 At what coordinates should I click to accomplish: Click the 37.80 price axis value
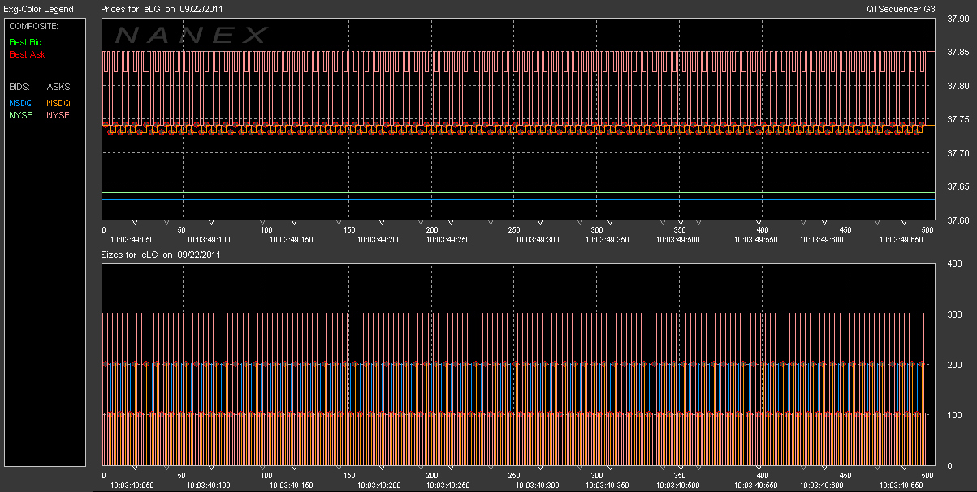(x=958, y=86)
